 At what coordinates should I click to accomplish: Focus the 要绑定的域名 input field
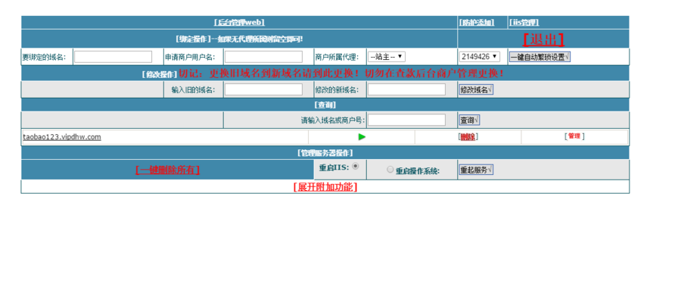[x=113, y=57]
